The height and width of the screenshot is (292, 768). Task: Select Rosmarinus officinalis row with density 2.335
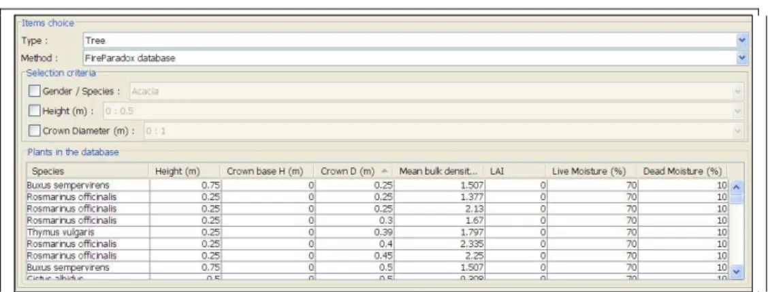[x=378, y=244]
